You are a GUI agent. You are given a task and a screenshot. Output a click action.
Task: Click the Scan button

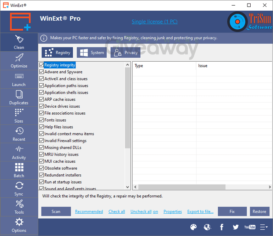point(56,212)
